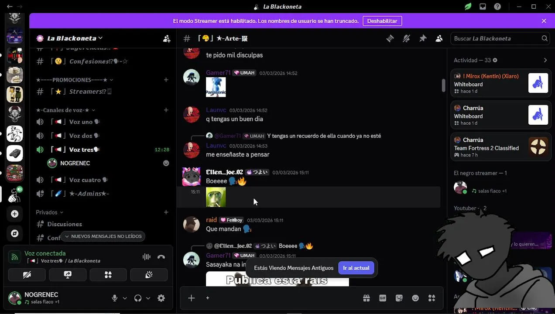The width and height of the screenshot is (555, 314).
Task: Click the gift icon in message bar
Action: (x=367, y=298)
